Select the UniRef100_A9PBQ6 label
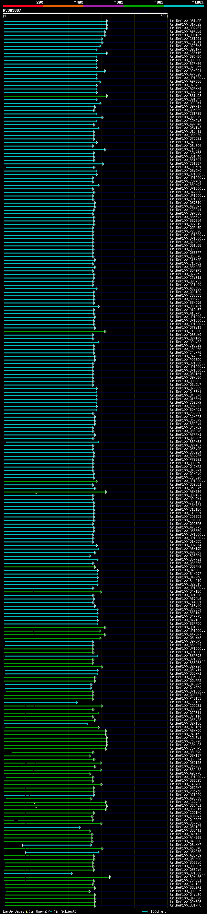Viewport: 207px width, 914px height. click(186, 82)
